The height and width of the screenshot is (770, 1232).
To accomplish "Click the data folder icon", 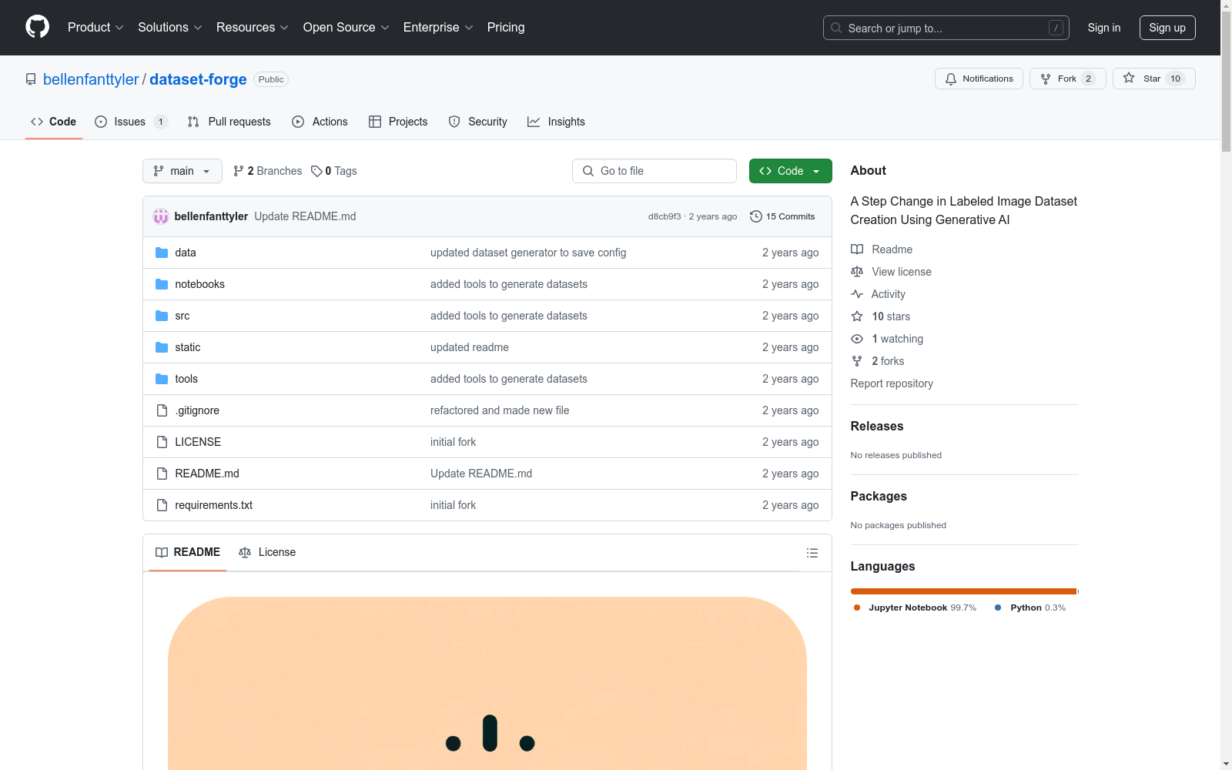I will pos(162,253).
